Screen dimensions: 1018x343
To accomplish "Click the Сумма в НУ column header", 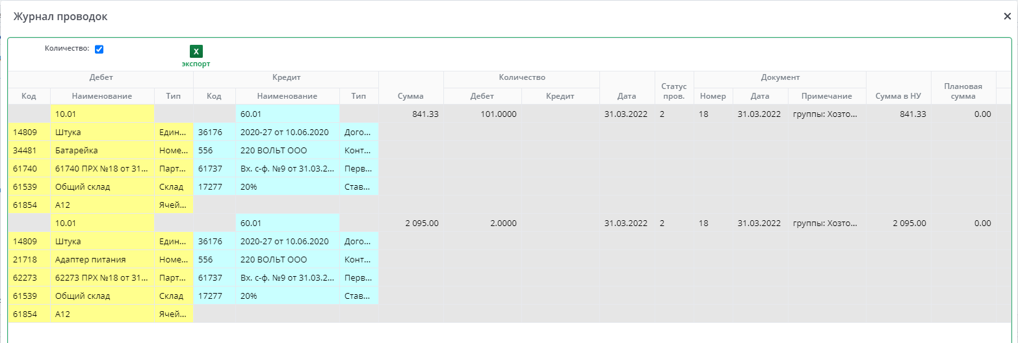I will click(898, 96).
